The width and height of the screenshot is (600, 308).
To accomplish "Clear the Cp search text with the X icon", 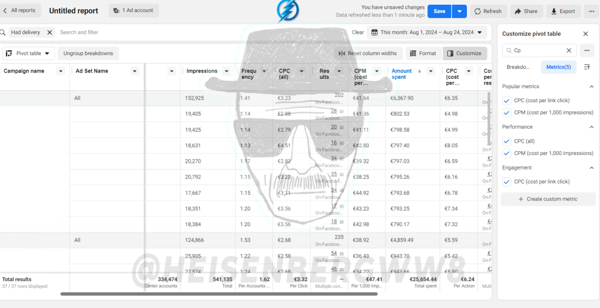I will 568,50.
